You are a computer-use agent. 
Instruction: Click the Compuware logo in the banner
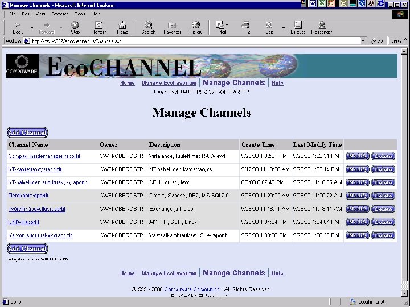pos(22,66)
